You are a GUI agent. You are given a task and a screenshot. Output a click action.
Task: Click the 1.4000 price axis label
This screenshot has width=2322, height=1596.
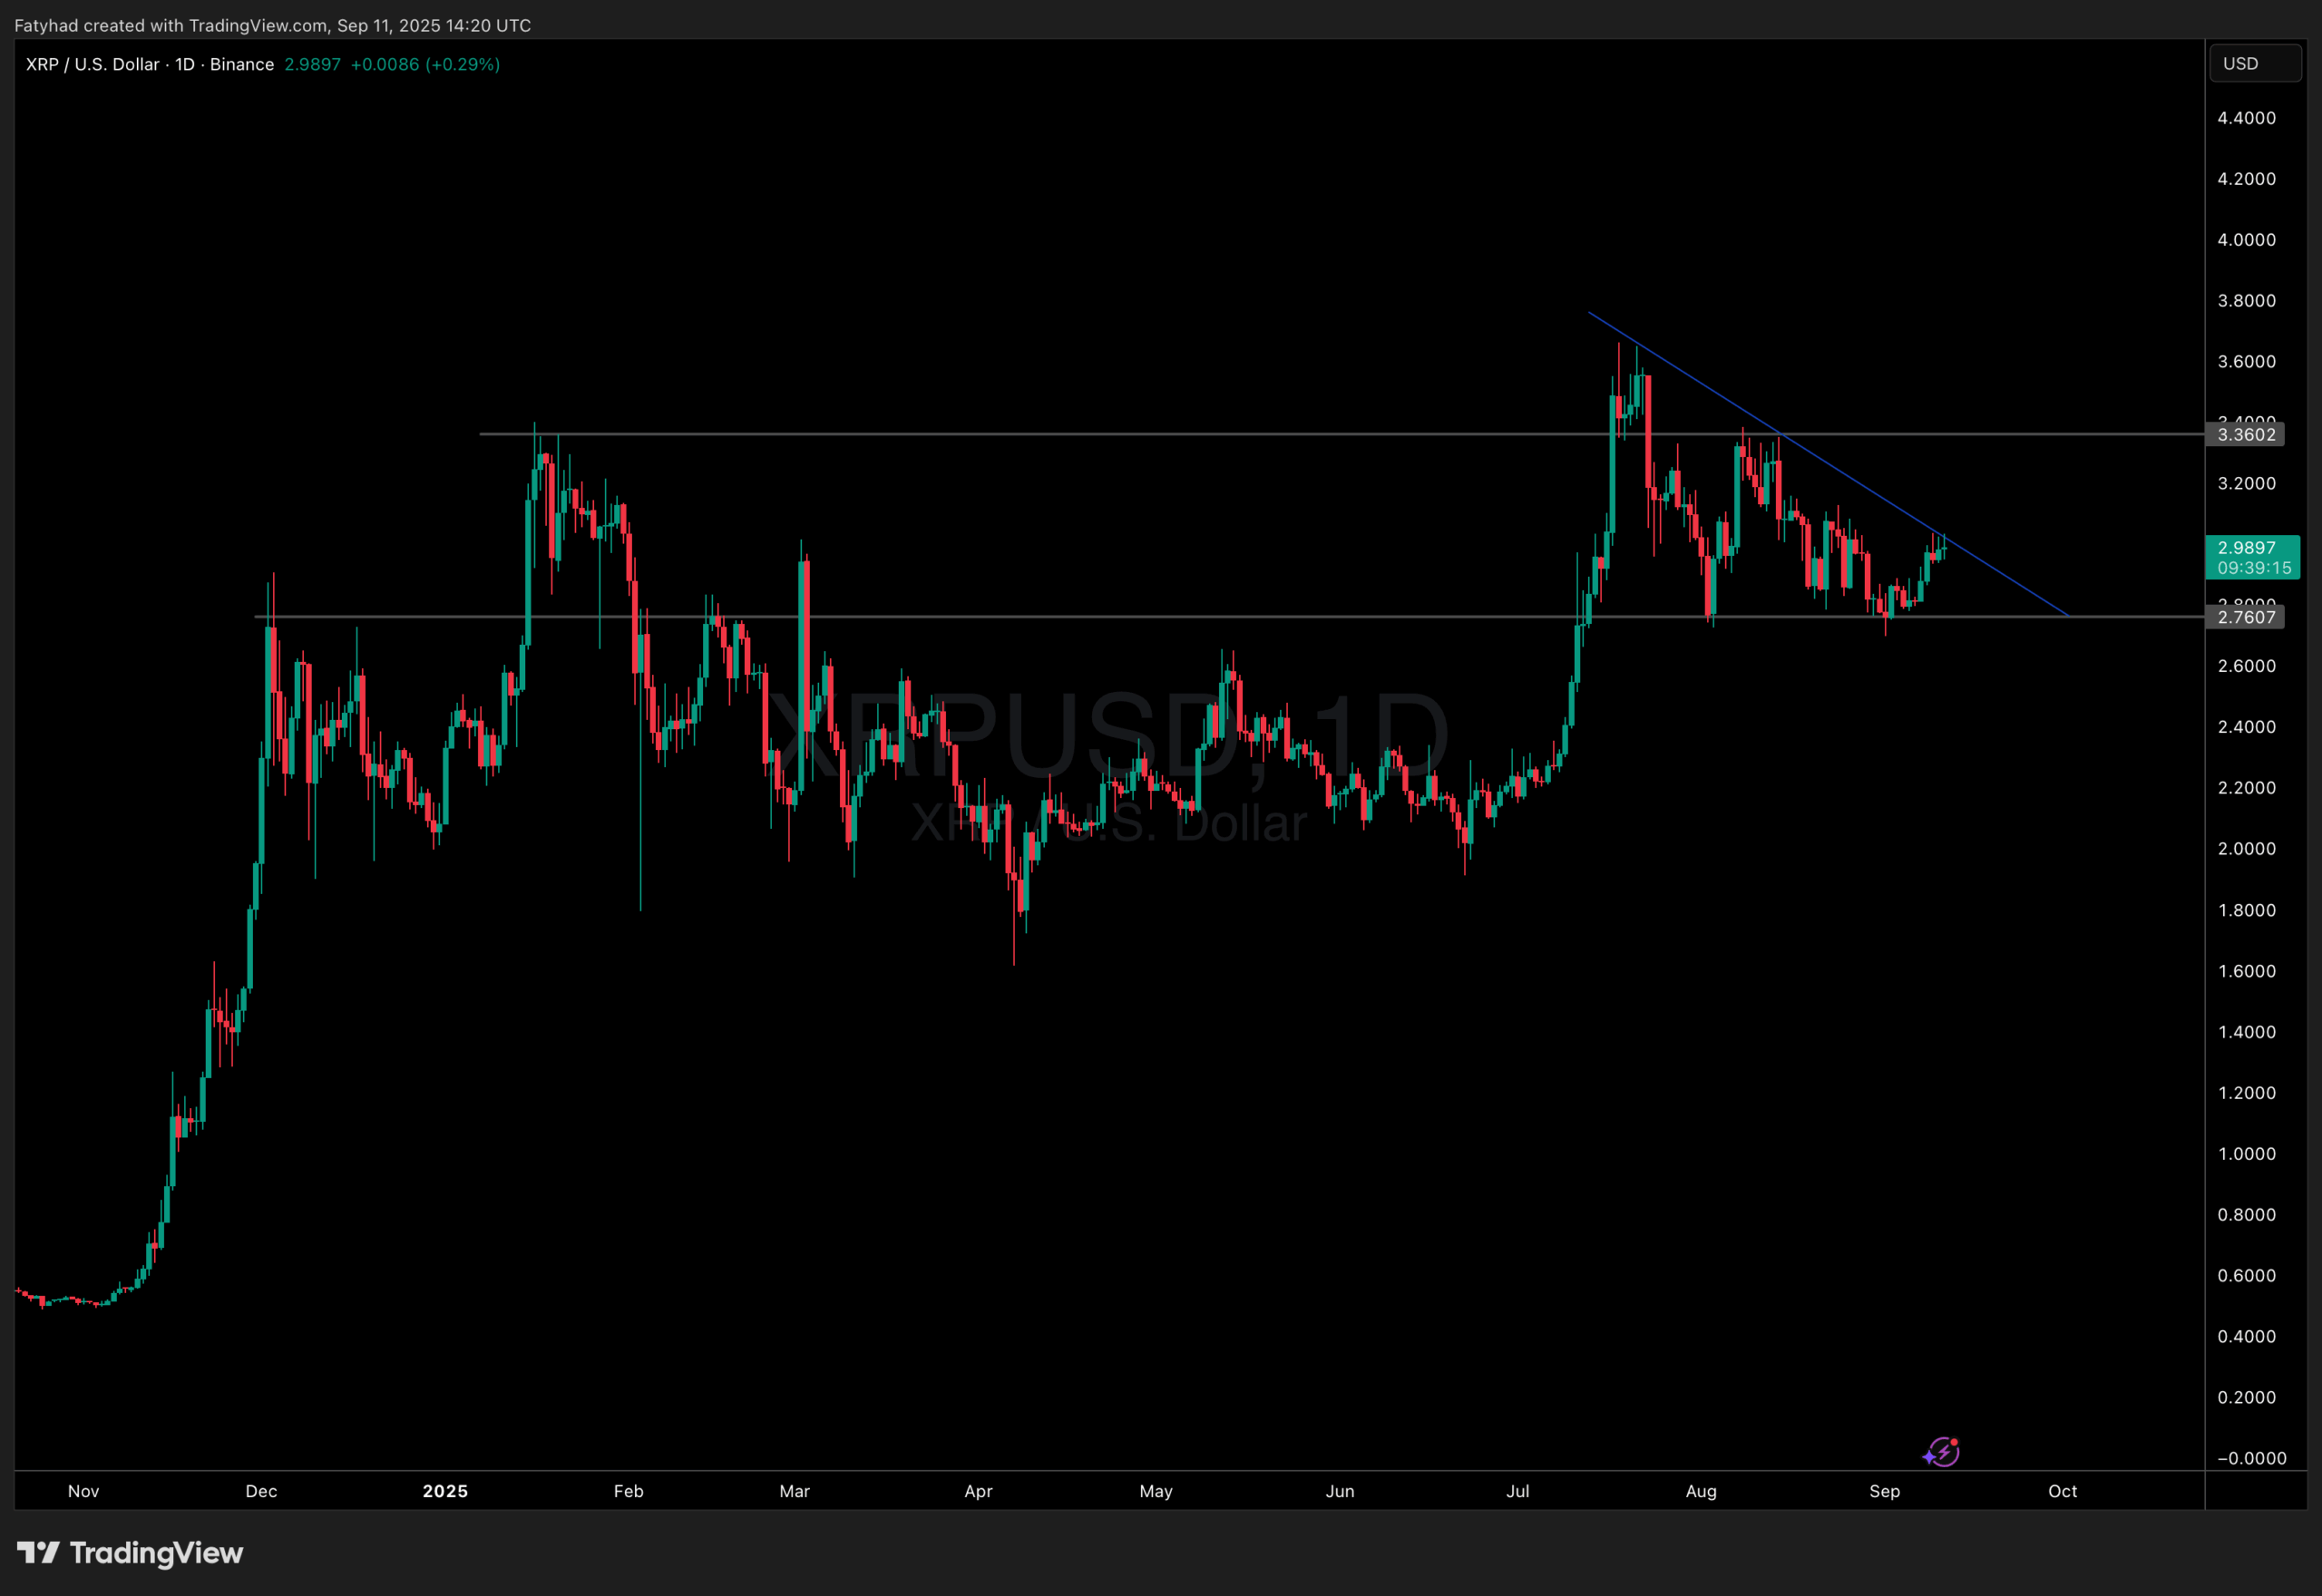[x=2246, y=1032]
